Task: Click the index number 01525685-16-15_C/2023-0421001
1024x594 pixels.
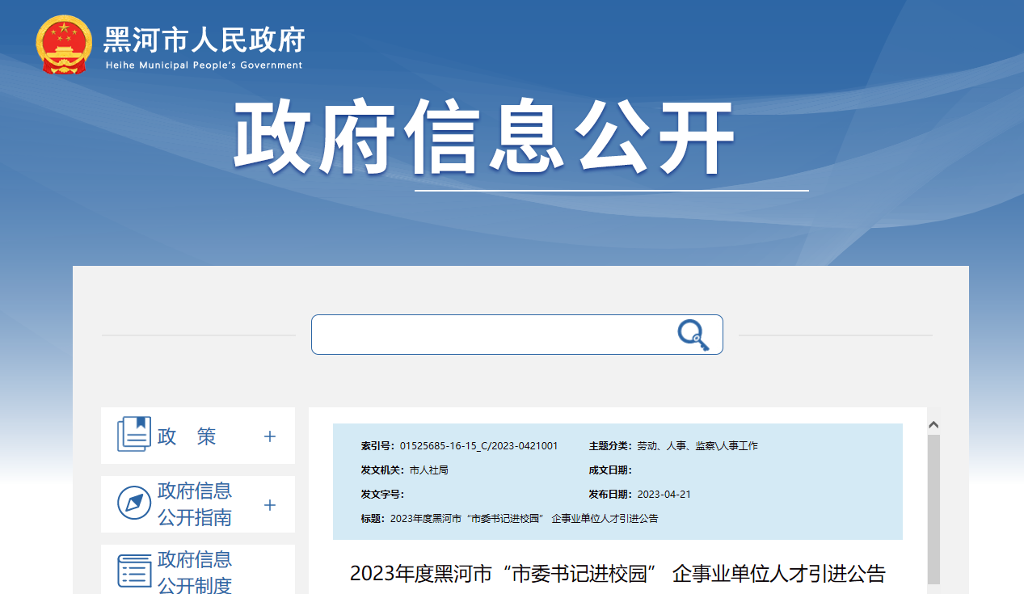Action: [x=478, y=446]
